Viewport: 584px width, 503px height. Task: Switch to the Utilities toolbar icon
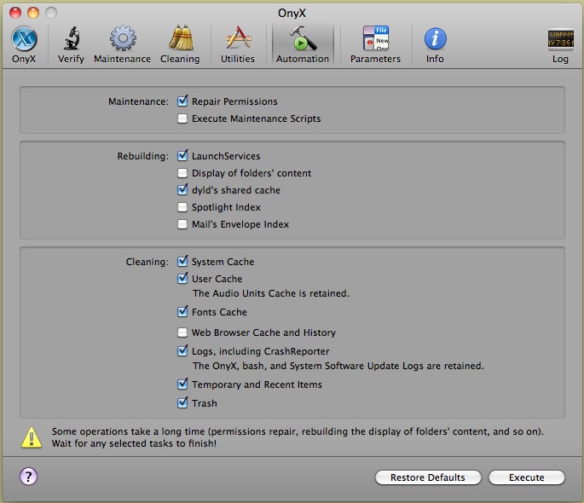tap(237, 39)
